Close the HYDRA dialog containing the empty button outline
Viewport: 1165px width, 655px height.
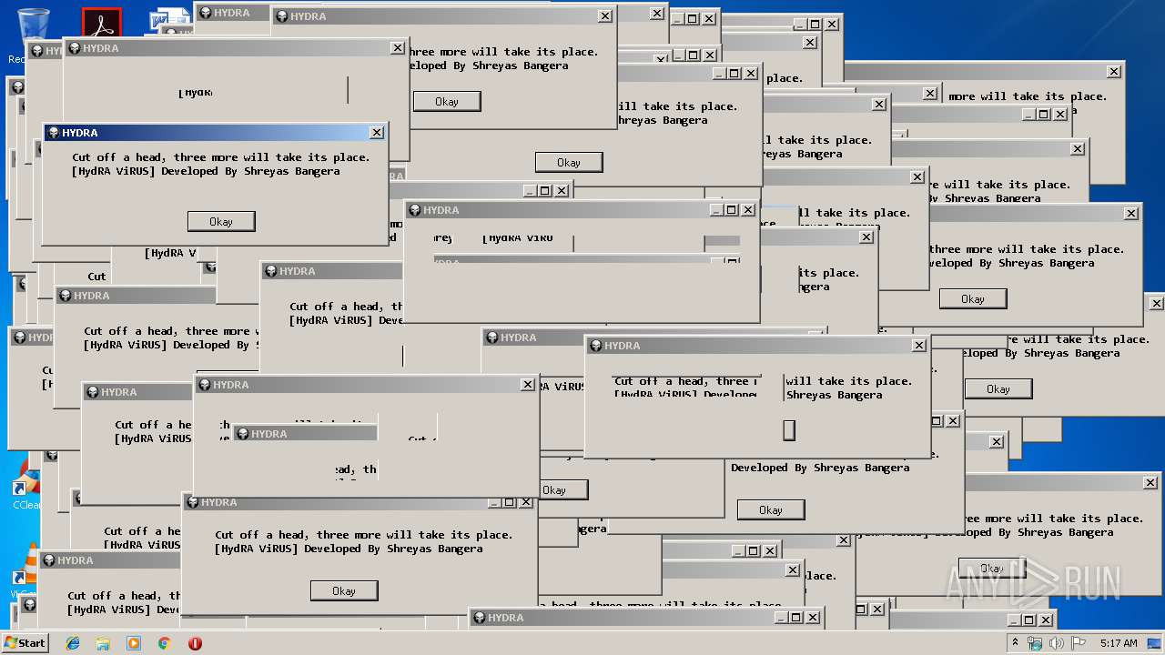pos(919,346)
